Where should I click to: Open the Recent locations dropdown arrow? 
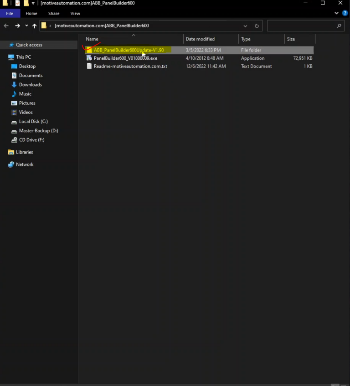[x=26, y=26]
